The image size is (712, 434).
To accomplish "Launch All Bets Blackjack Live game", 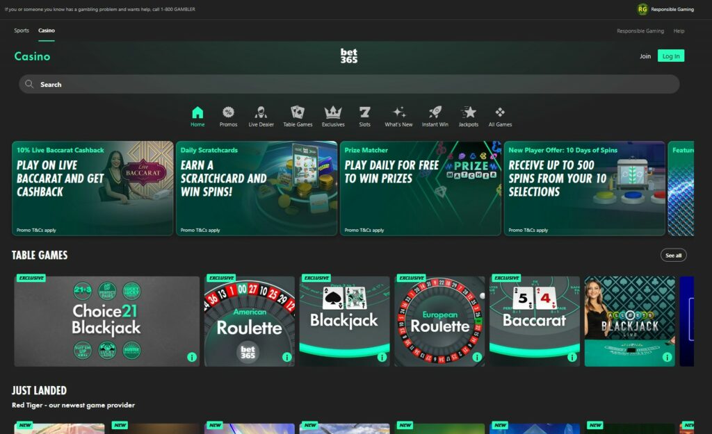I will tap(630, 321).
